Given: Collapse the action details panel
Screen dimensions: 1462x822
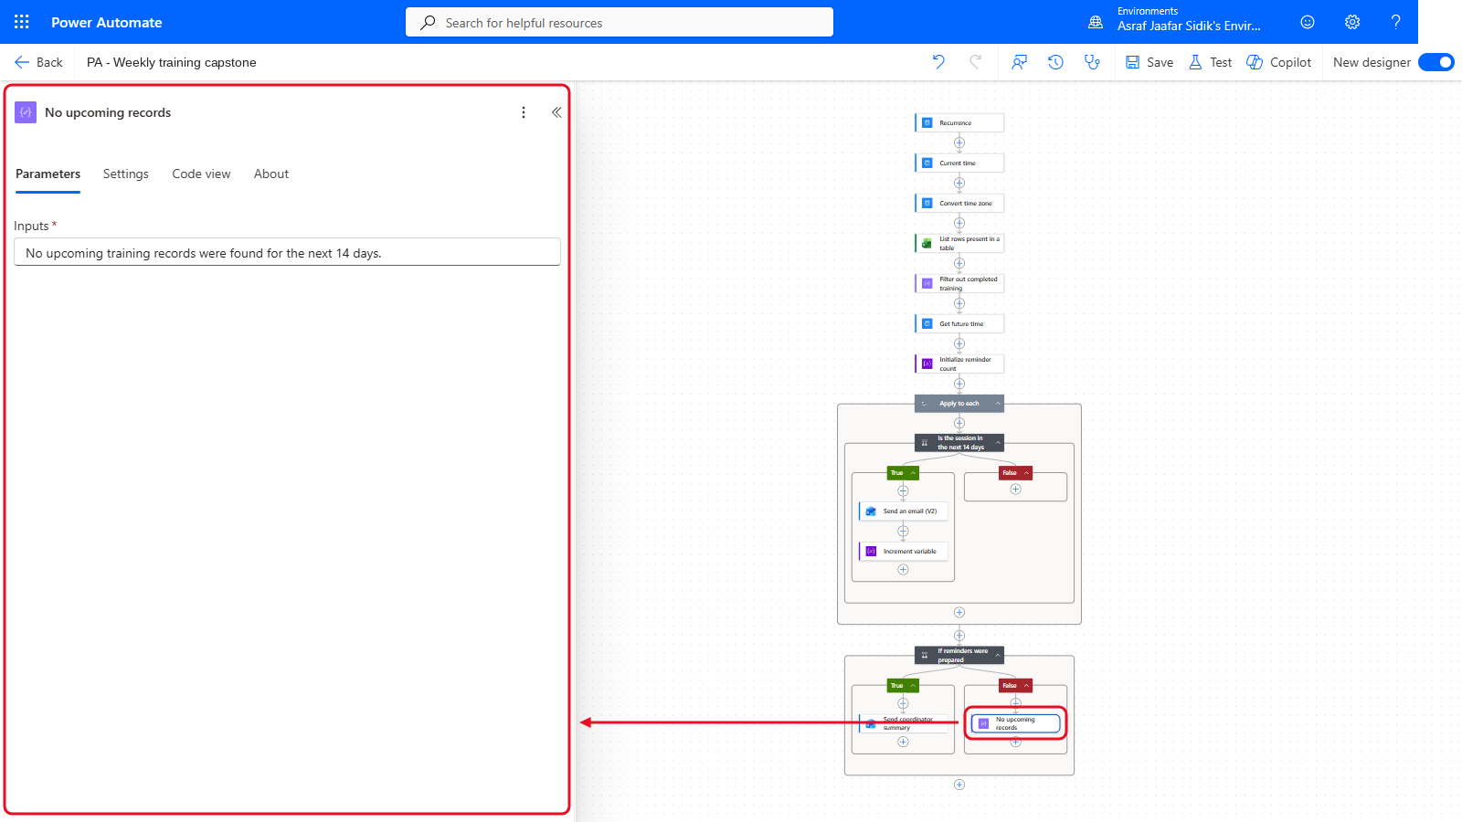Looking at the screenshot, I should pyautogui.click(x=556, y=112).
